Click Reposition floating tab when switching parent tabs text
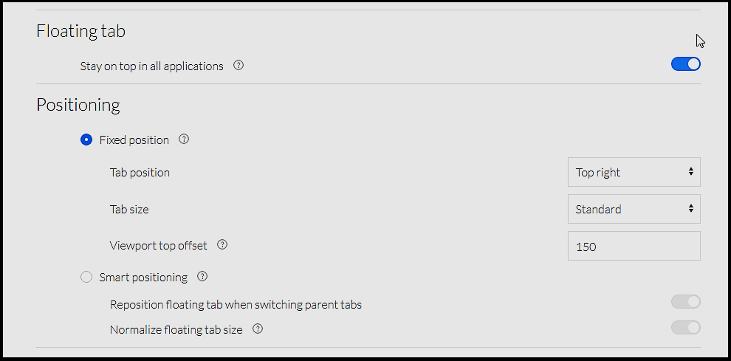This screenshot has height=361, width=731. 236,304
